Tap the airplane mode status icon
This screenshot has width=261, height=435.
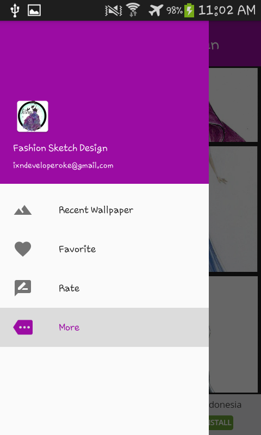pos(156,10)
